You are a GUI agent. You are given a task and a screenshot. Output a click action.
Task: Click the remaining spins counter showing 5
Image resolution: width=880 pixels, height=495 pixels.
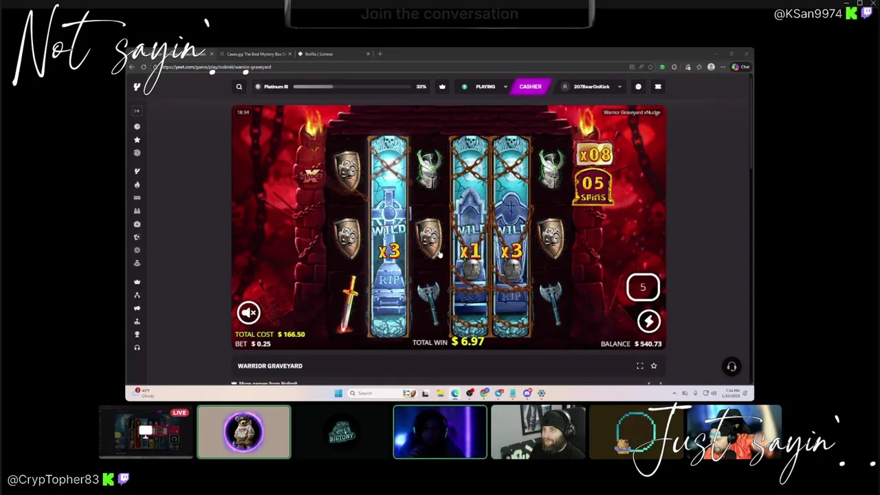pos(643,287)
